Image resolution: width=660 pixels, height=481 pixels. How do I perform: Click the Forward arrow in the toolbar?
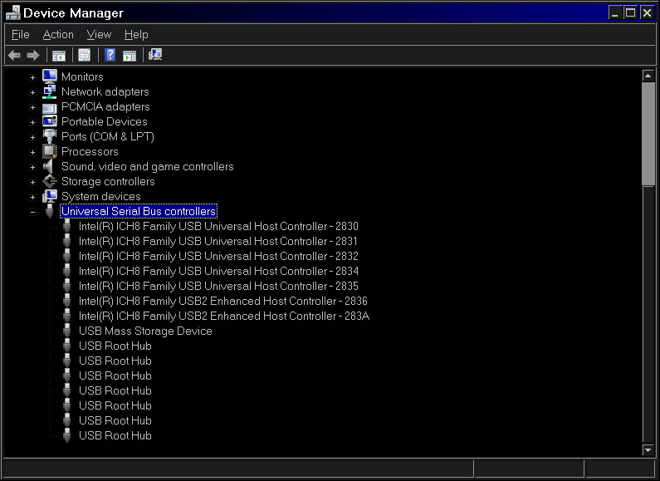[x=33, y=55]
